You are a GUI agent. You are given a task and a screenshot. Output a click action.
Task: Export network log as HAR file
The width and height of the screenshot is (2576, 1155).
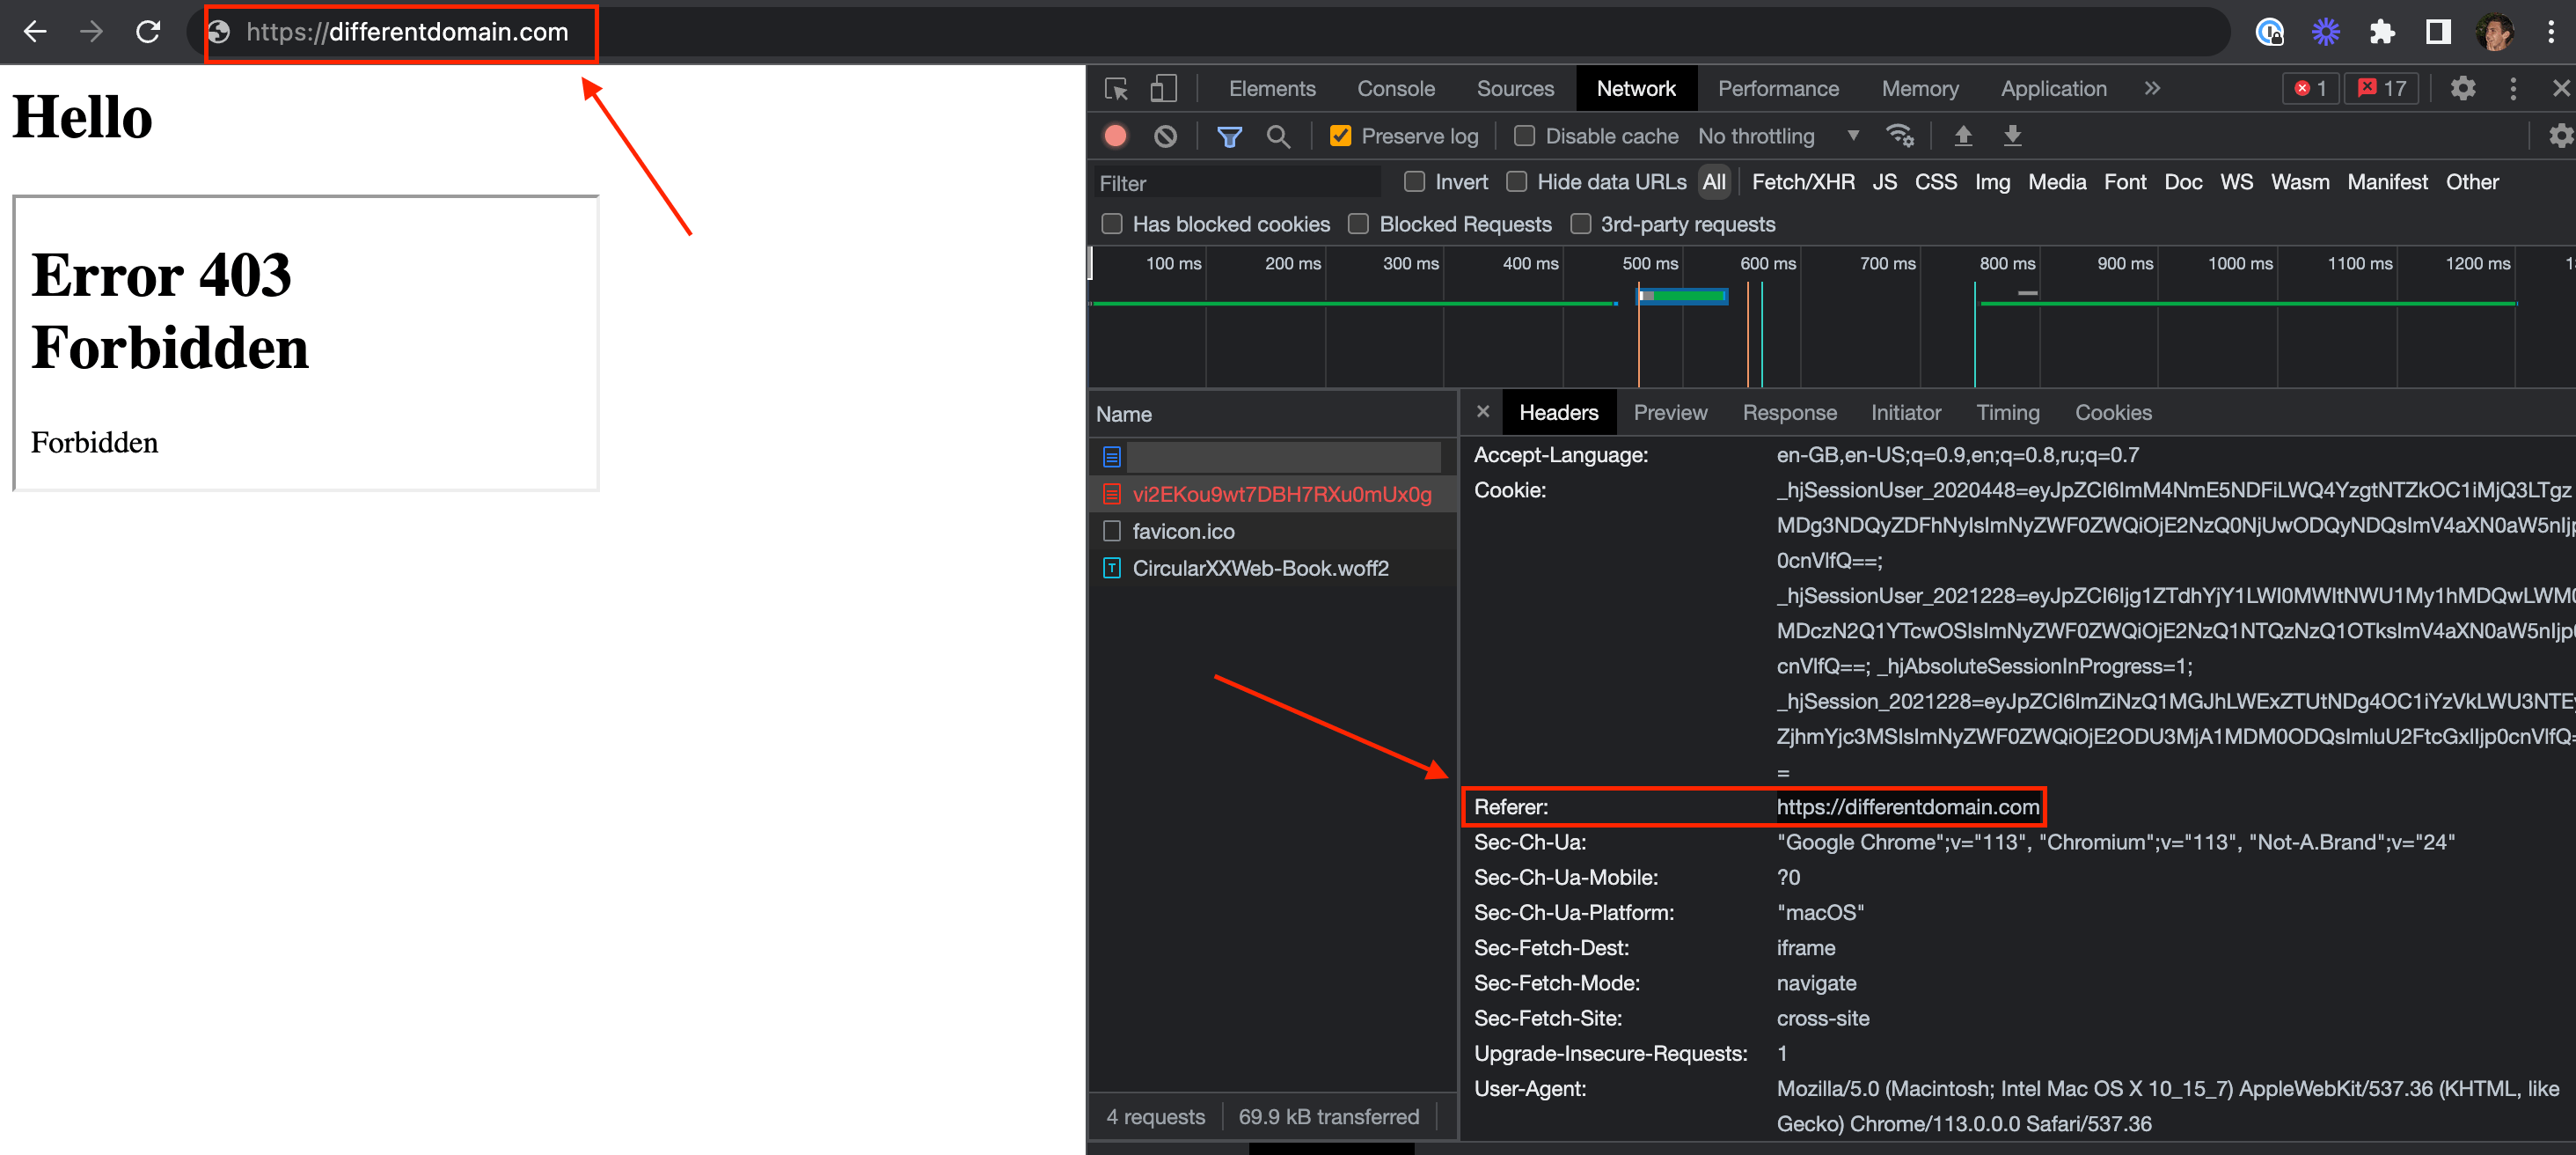tap(2012, 136)
